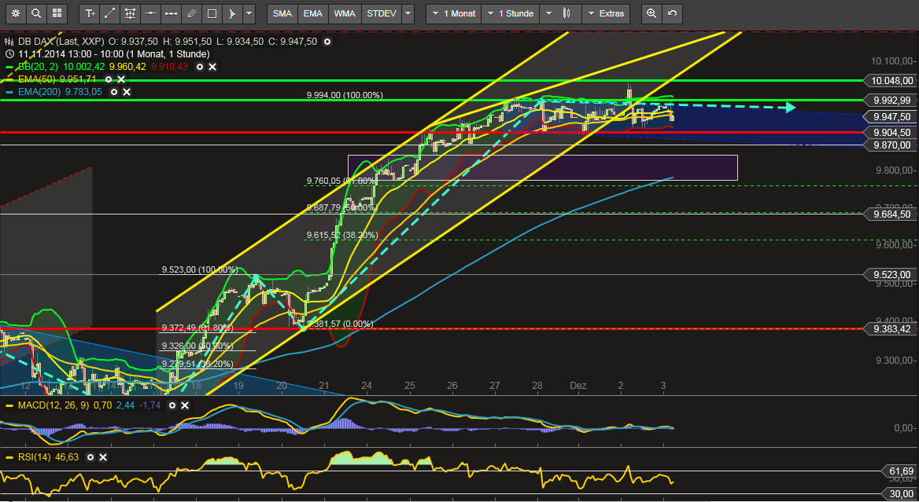Click the zoom magnifier button beside Extras
919x502 pixels.
(x=651, y=13)
